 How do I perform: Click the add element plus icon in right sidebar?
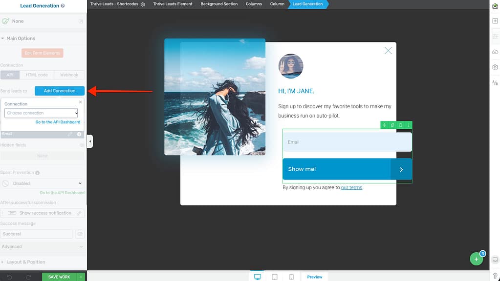[495, 21]
